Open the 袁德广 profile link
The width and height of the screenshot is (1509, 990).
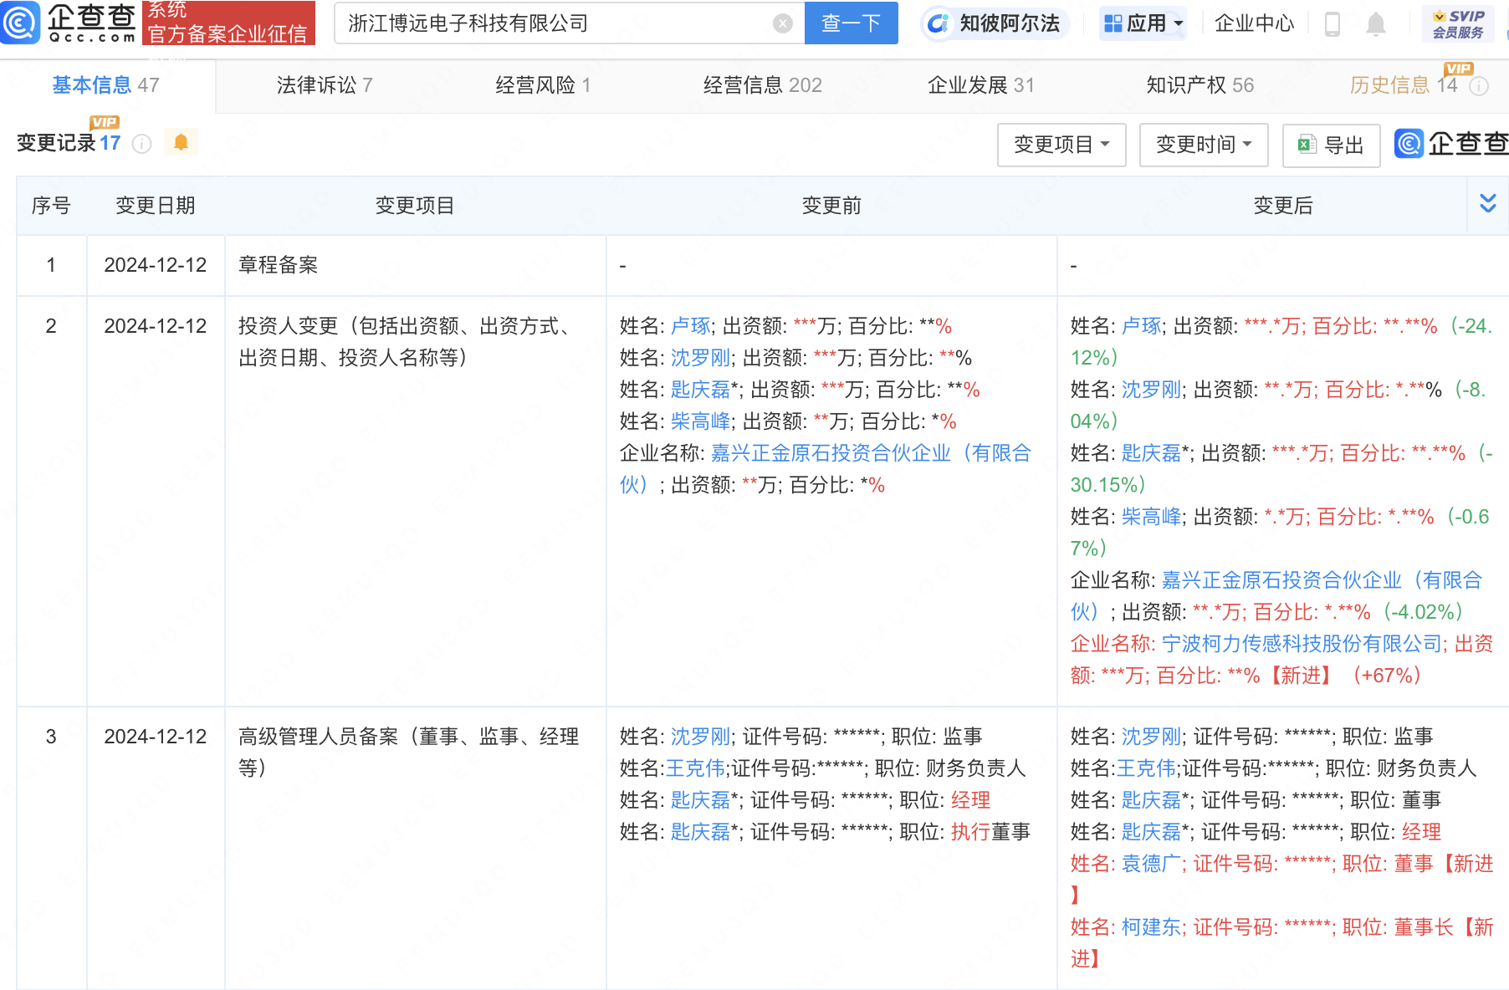point(1152,864)
